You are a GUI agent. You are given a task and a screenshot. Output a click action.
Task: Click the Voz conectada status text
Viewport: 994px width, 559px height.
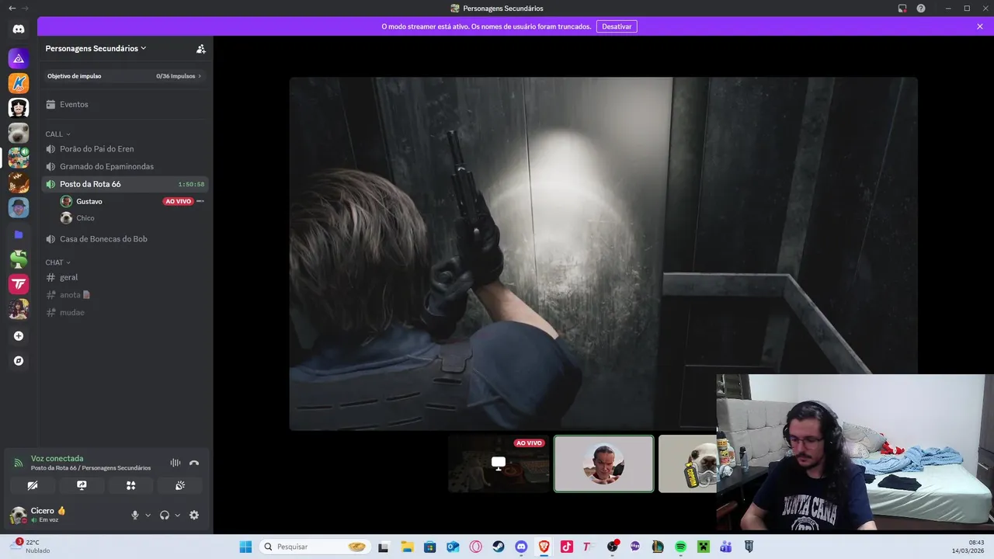(x=57, y=458)
